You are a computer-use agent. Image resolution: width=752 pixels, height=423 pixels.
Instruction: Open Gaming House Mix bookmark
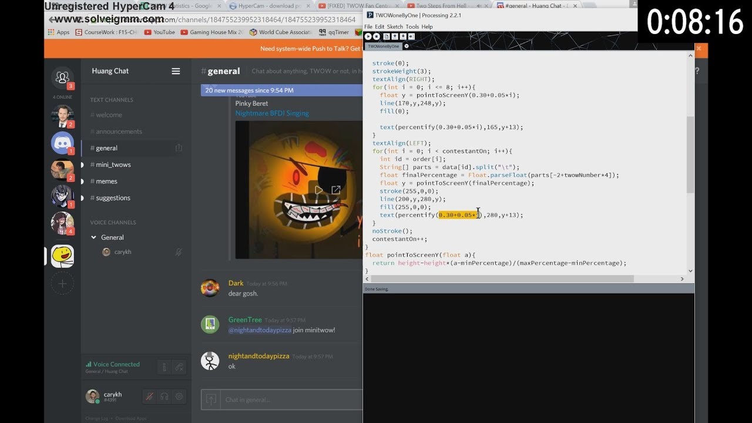tap(211, 32)
